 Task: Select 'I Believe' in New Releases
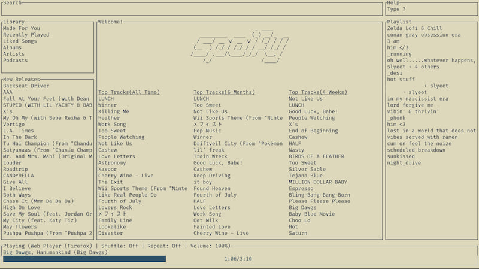pos(17,189)
